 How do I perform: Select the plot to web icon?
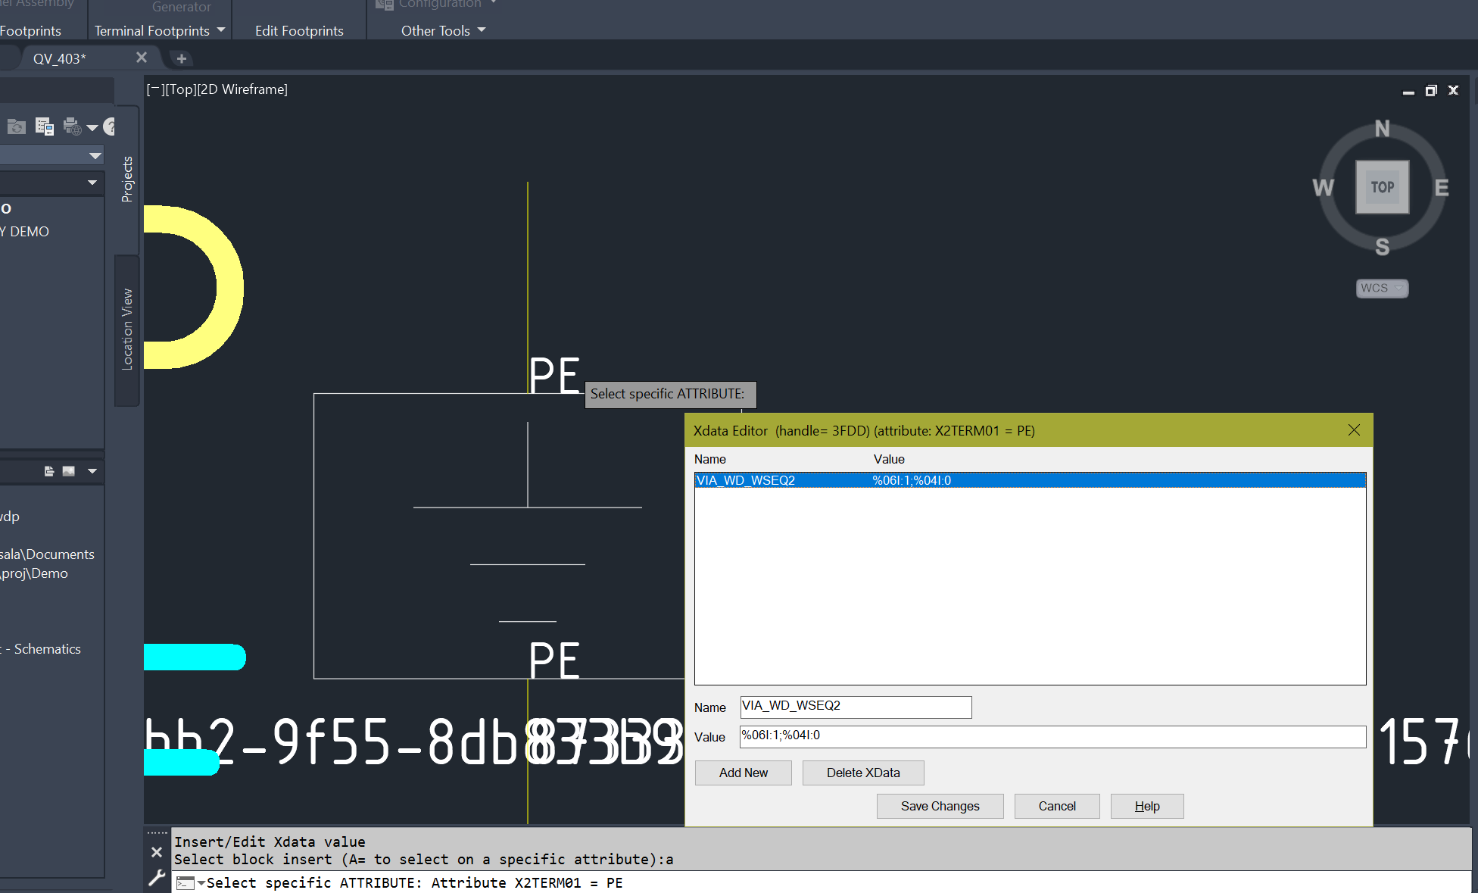[x=73, y=127]
